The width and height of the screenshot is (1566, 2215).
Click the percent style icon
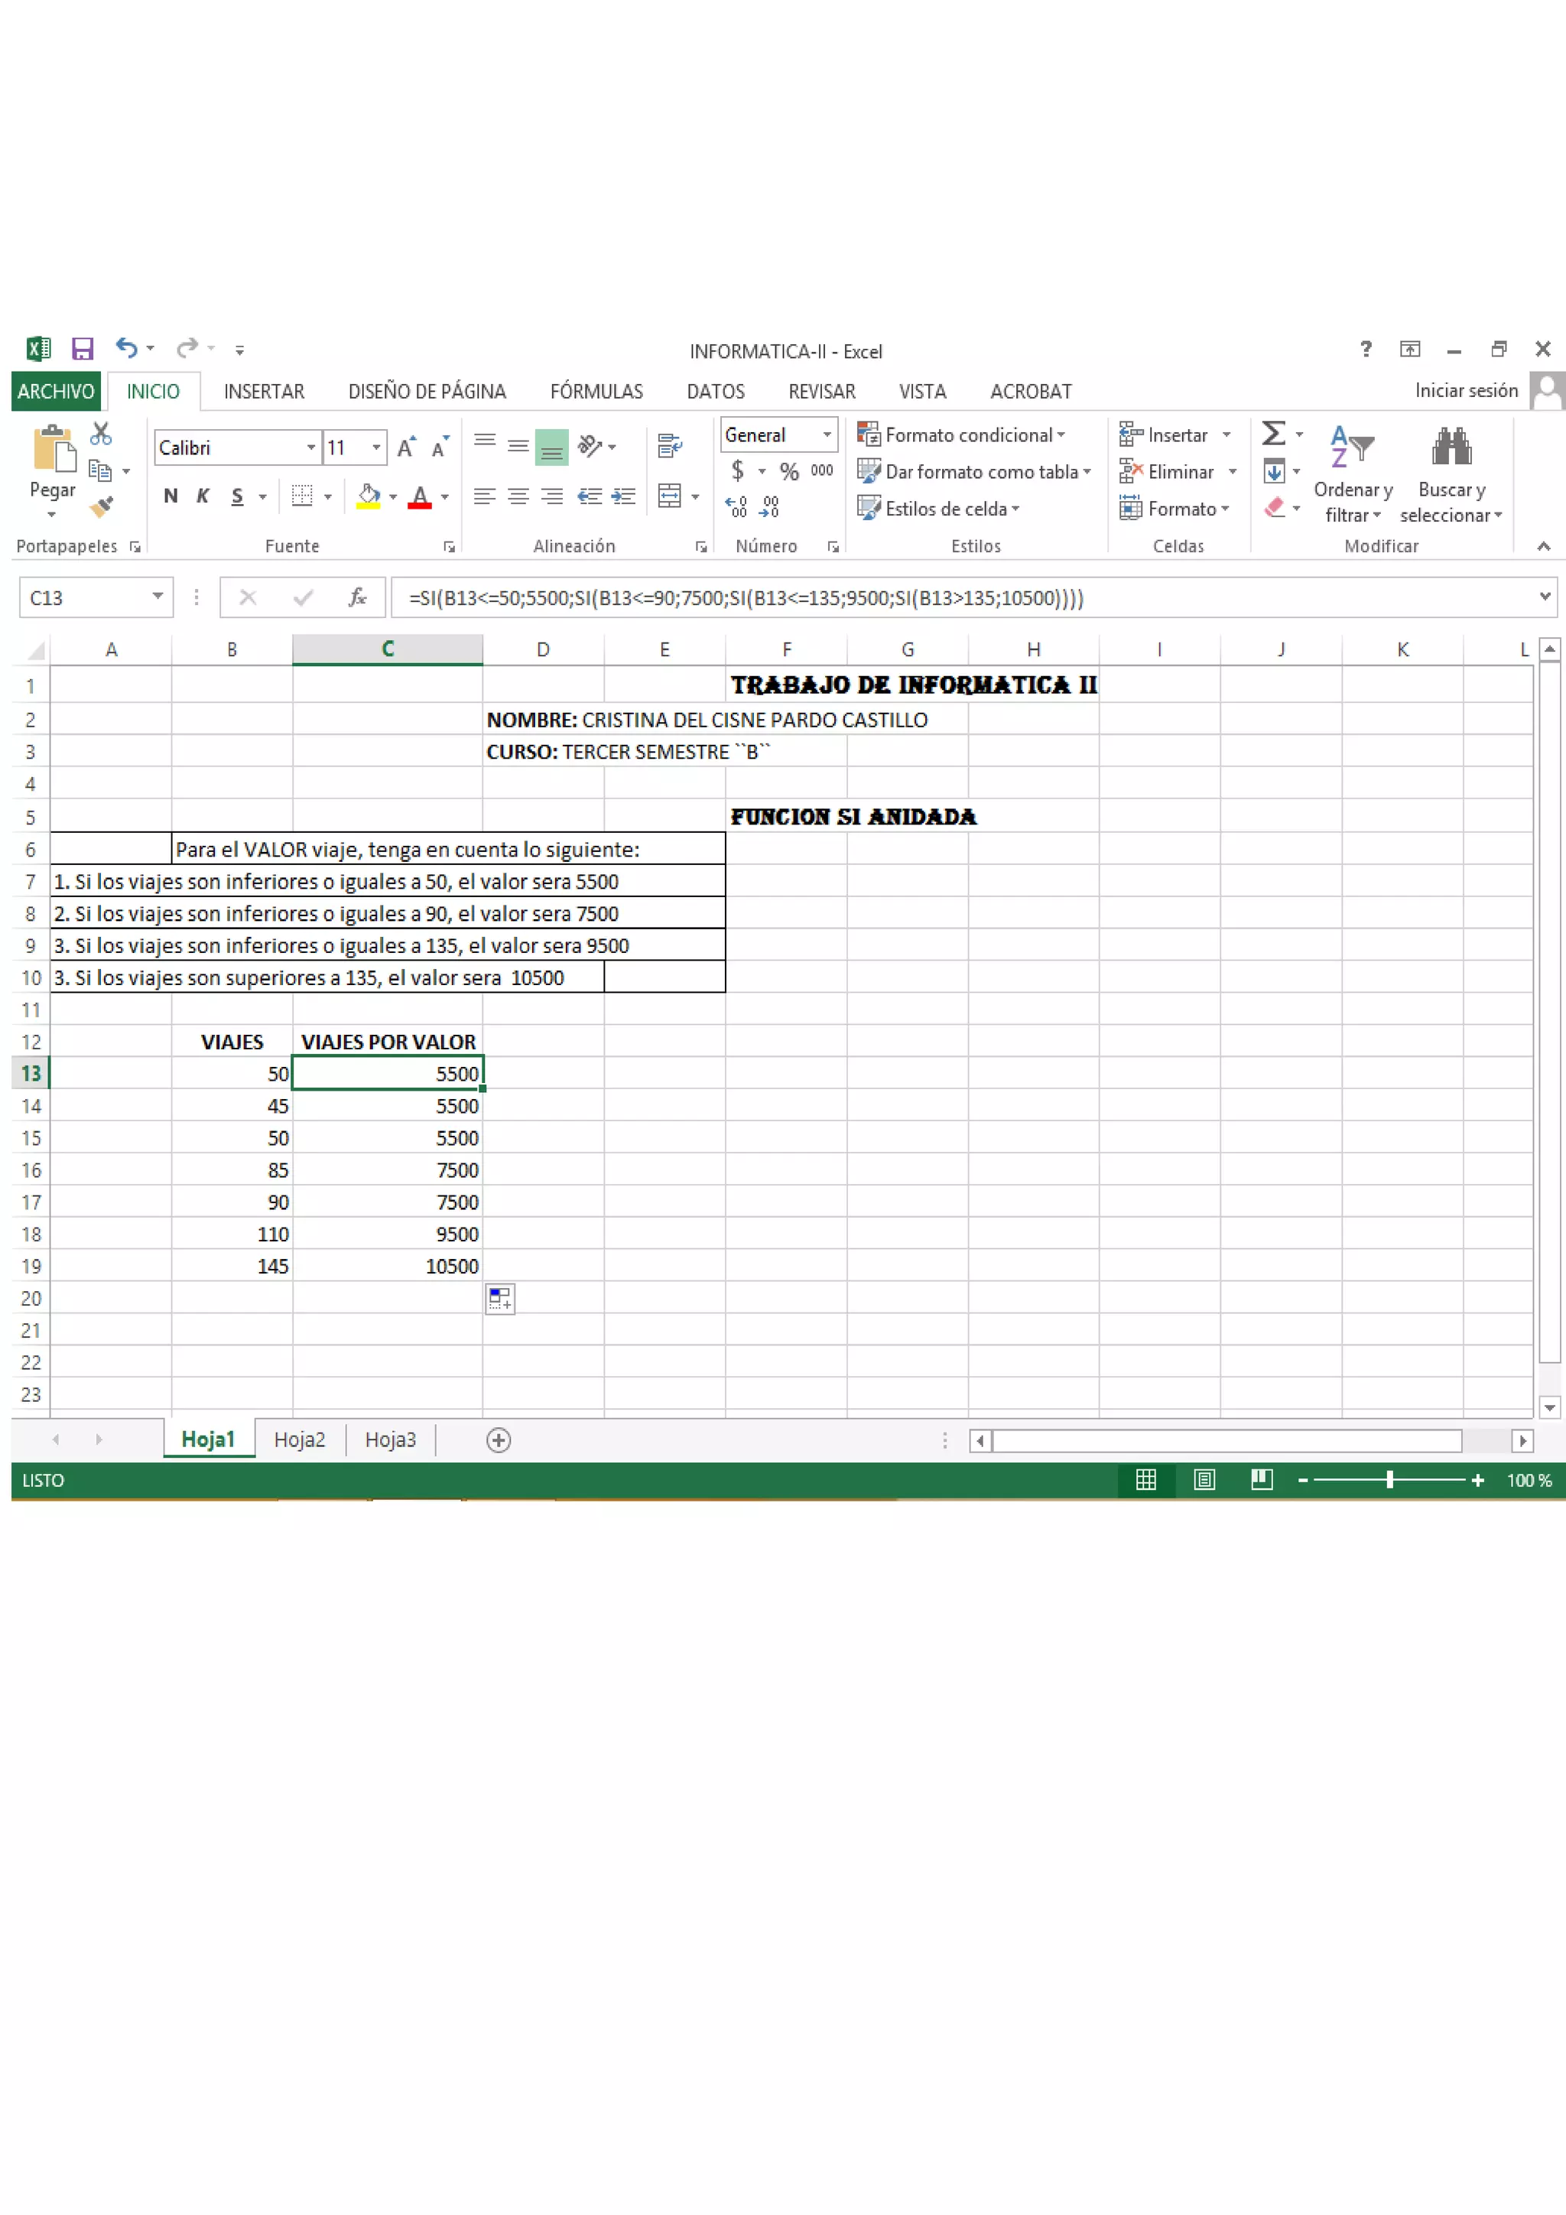[789, 471]
